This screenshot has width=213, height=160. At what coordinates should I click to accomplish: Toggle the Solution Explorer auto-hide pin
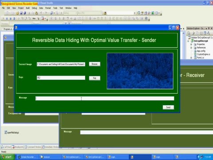pos(209,28)
